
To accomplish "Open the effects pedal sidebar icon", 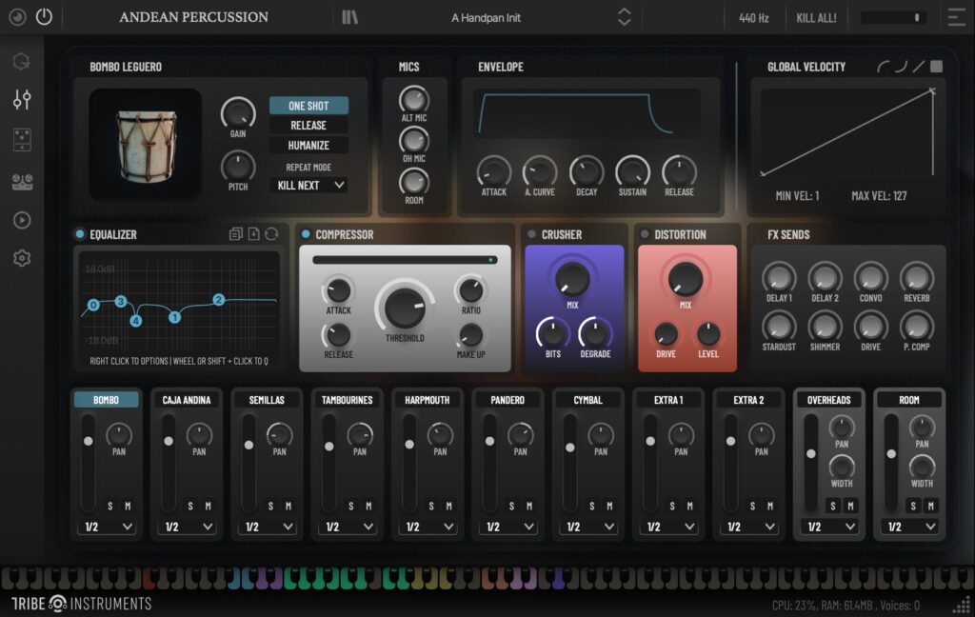I will tap(22, 140).
